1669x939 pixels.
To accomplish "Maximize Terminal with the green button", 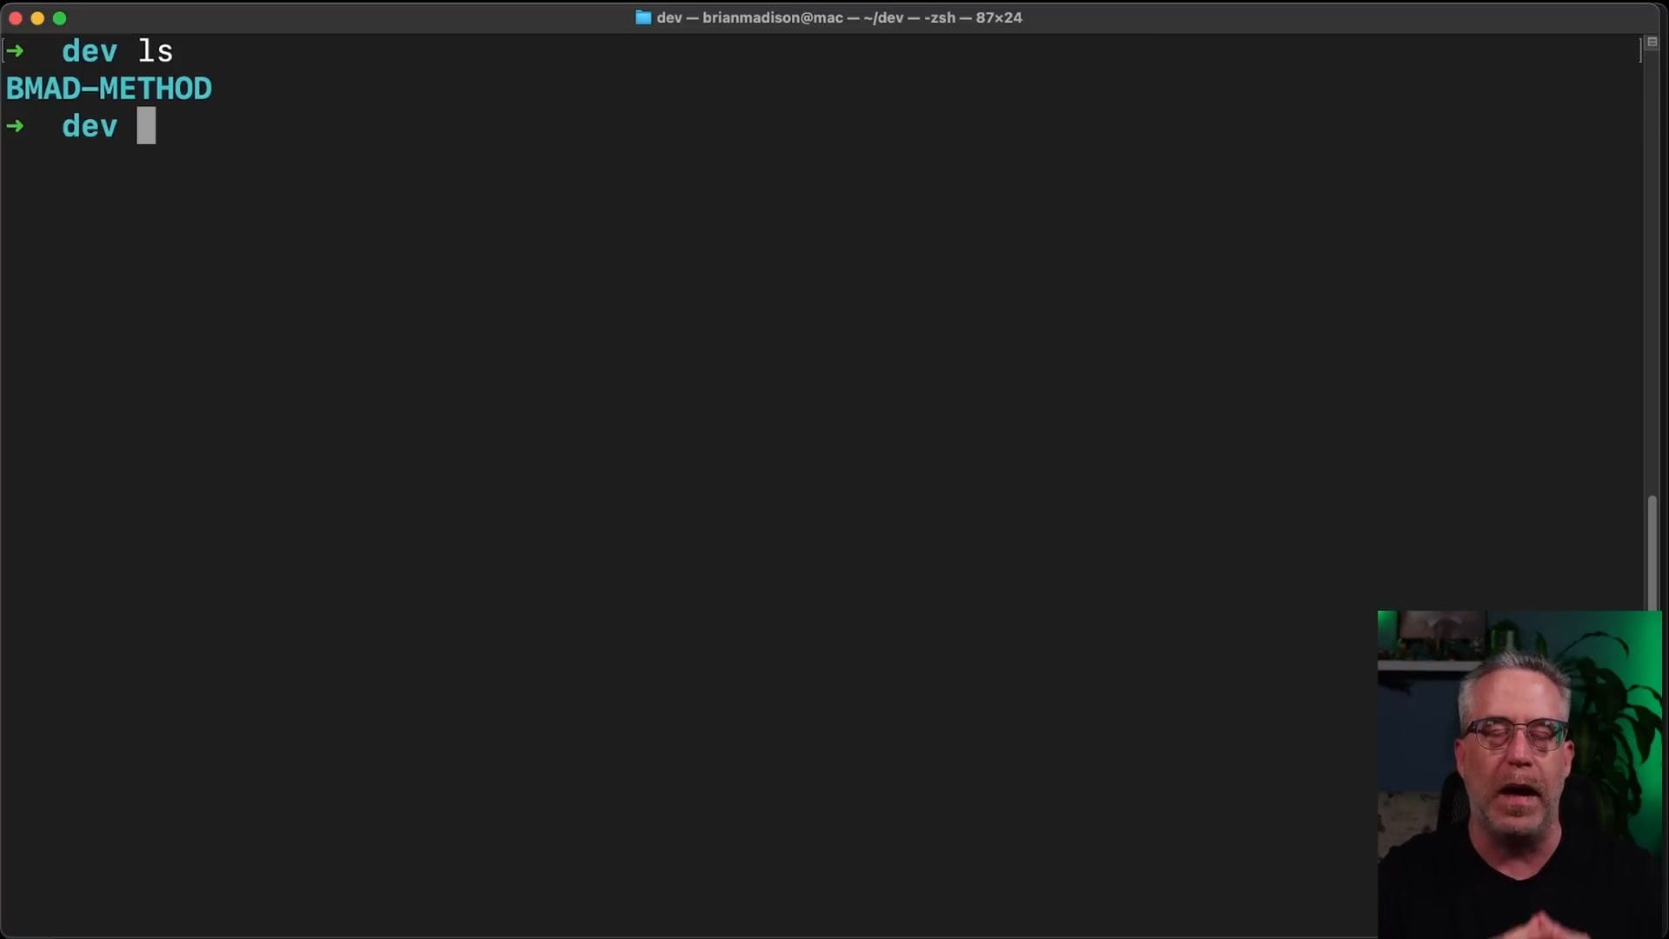I will pyautogui.click(x=59, y=18).
